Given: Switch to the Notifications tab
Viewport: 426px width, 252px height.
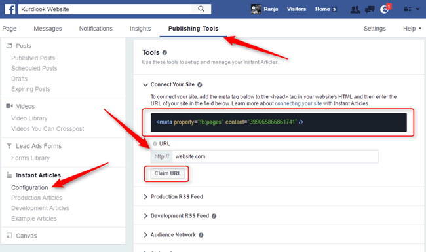Looking at the screenshot, I should (96, 29).
